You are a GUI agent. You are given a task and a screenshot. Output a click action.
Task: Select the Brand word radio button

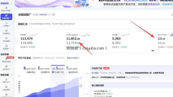[x=25, y=72]
